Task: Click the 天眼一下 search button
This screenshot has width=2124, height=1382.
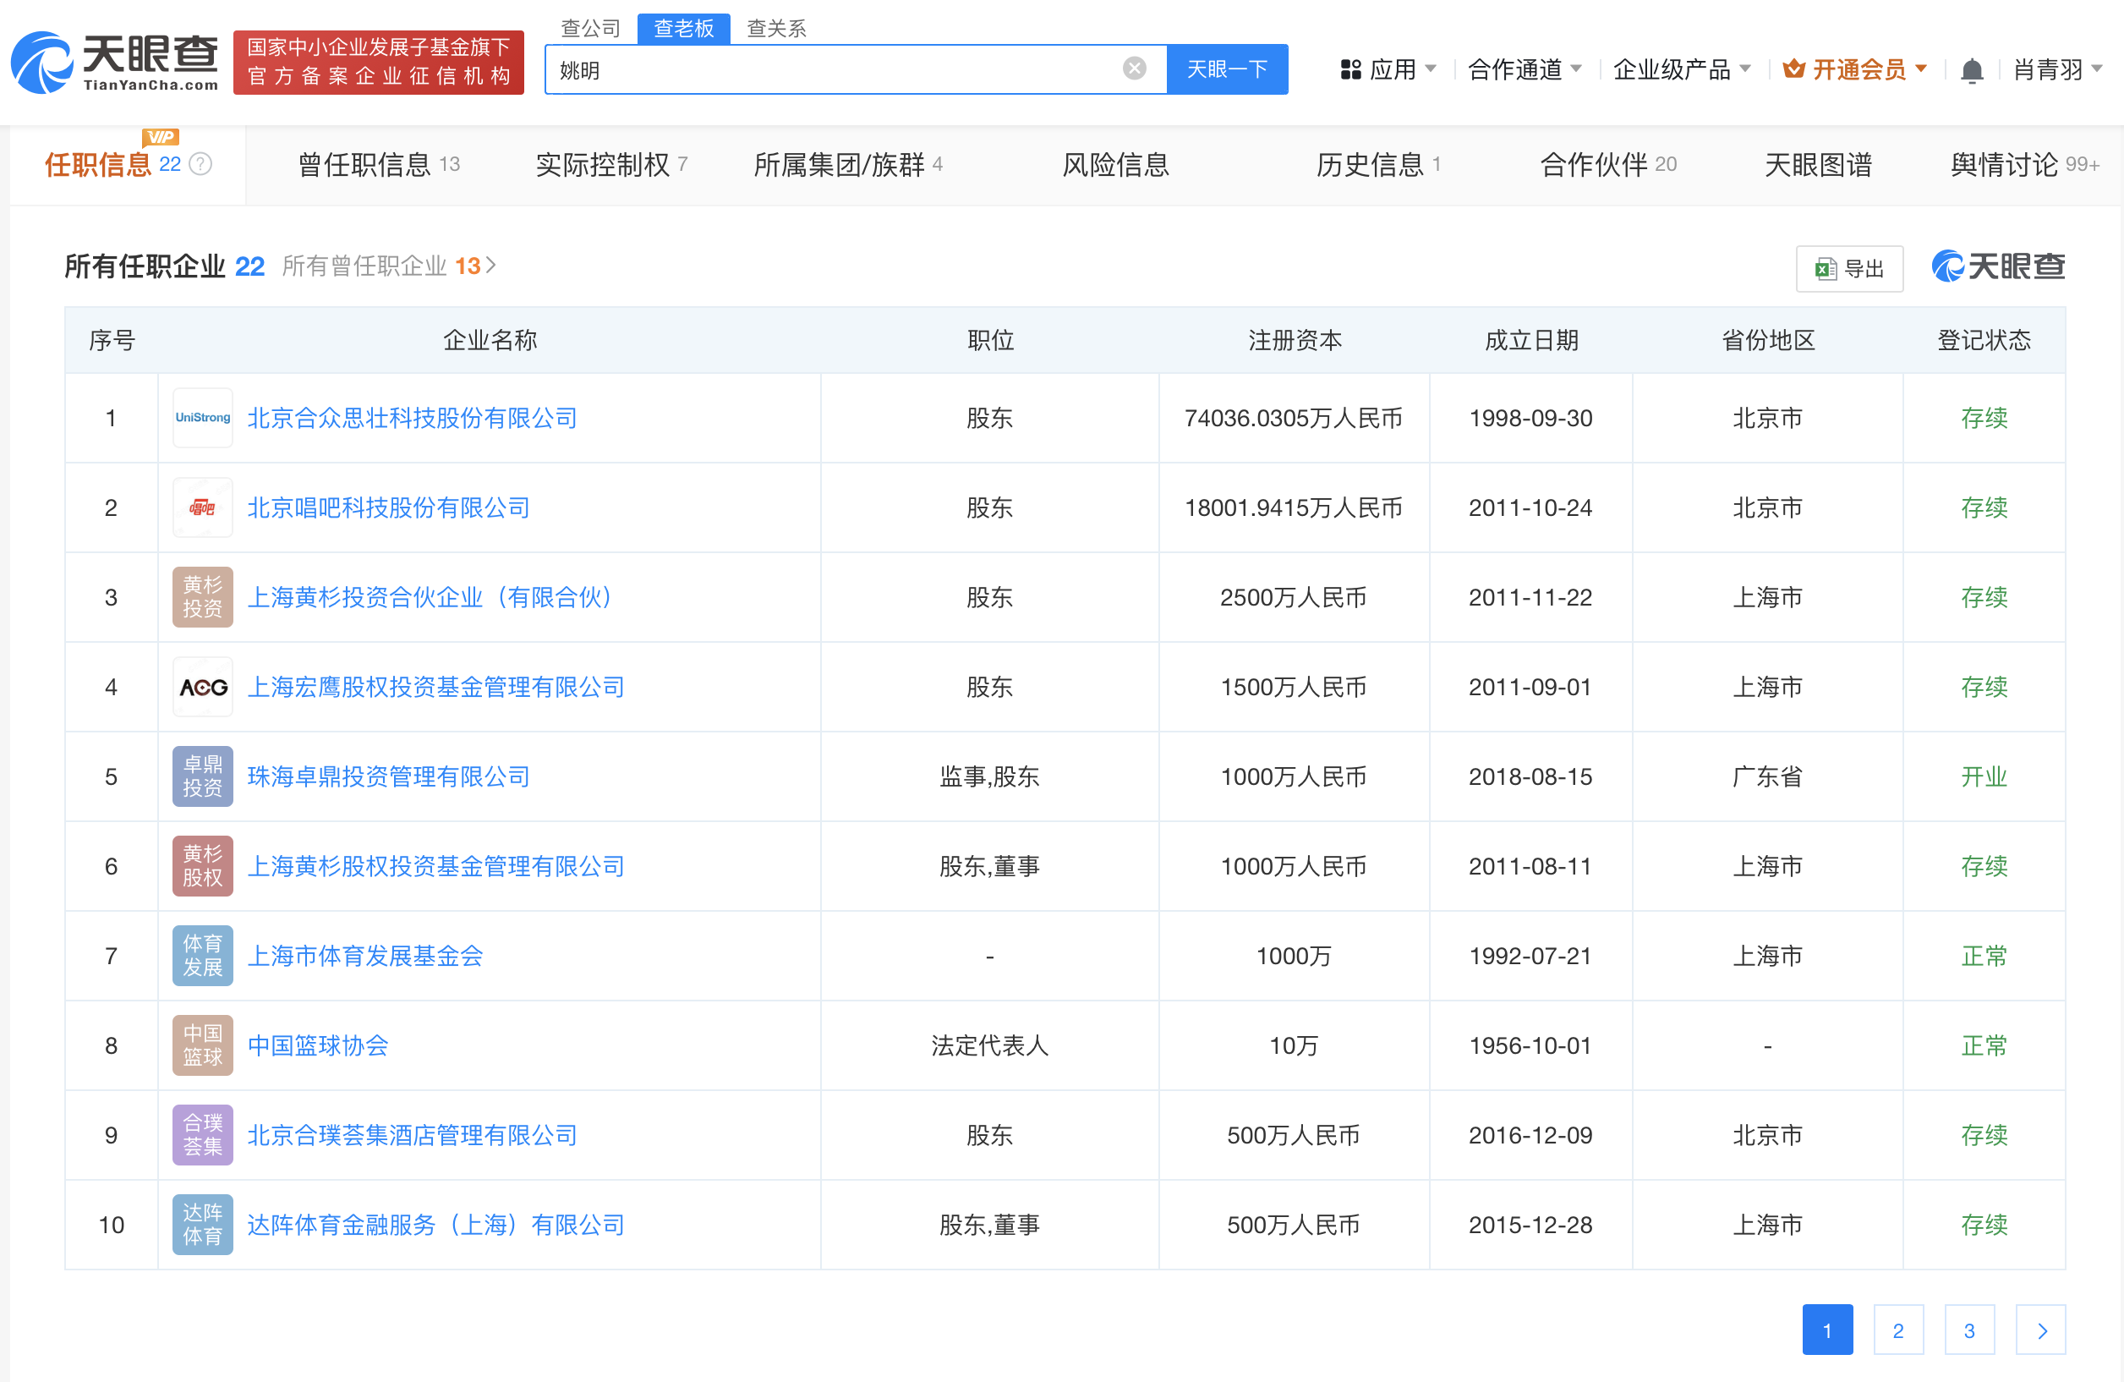Action: coord(1227,69)
